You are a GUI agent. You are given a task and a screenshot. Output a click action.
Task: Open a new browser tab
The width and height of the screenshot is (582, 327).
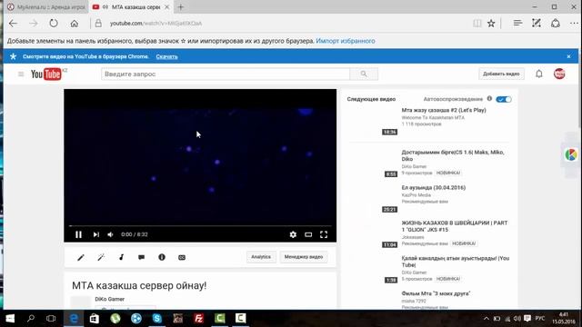[181, 7]
